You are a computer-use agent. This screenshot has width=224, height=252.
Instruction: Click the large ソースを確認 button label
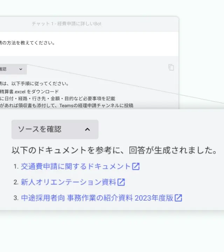tap(40, 129)
